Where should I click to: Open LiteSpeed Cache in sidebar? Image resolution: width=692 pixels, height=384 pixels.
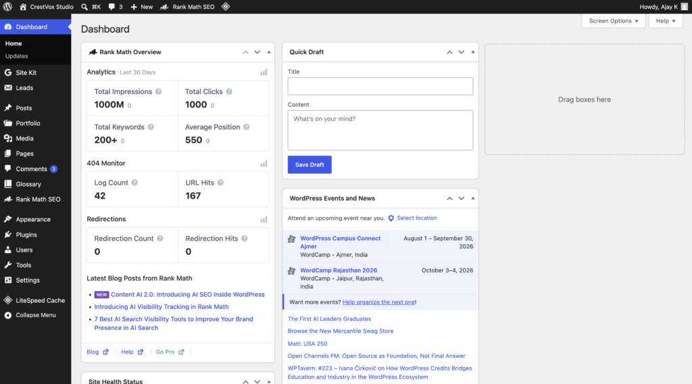(x=35, y=301)
